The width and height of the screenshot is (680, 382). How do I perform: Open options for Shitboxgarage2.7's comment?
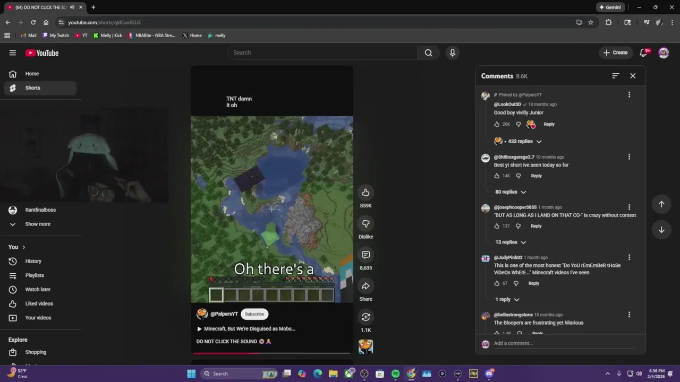pos(629,157)
